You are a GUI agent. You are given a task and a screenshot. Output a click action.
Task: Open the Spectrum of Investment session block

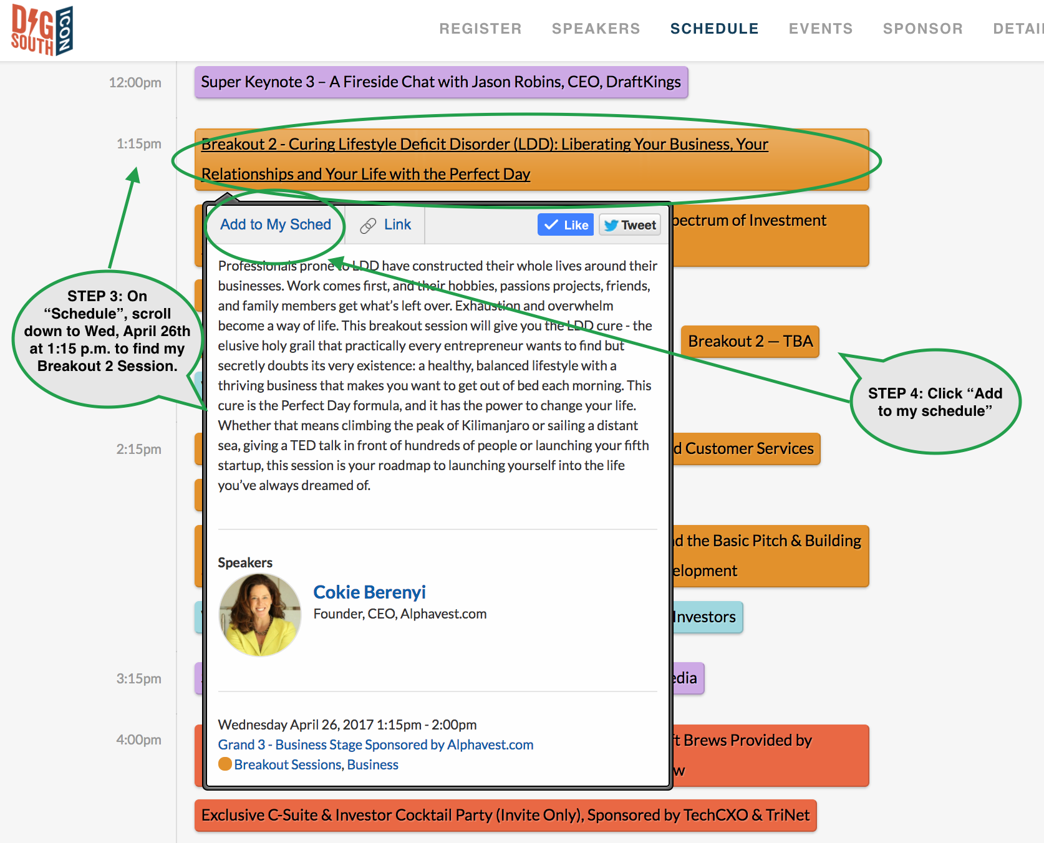(x=770, y=236)
